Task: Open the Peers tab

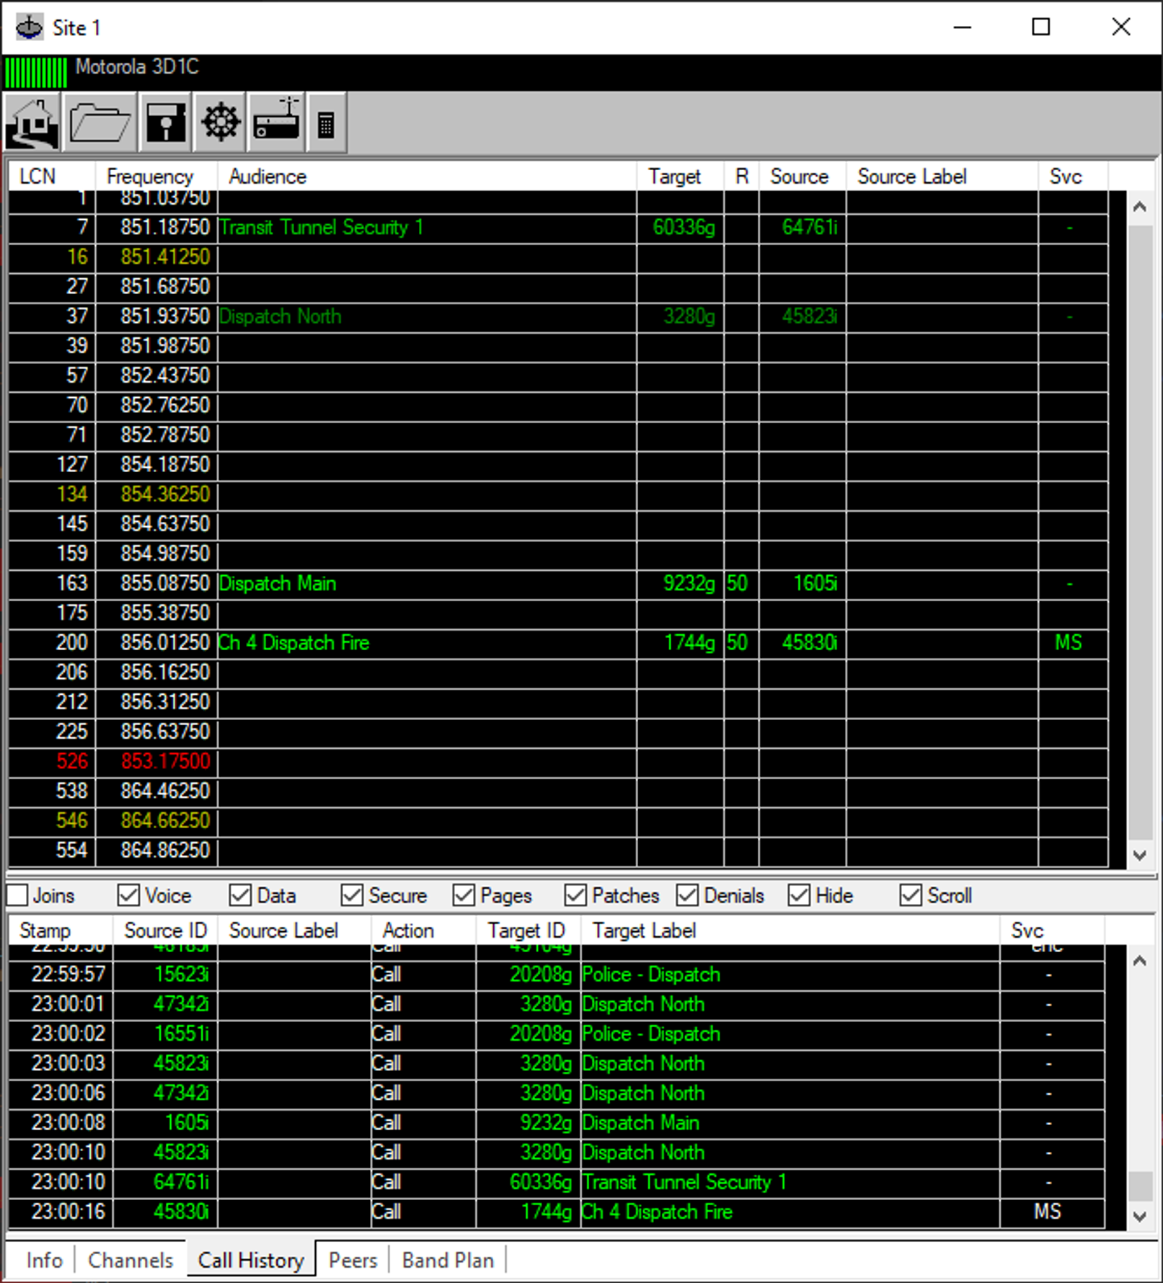Action: click(353, 1260)
